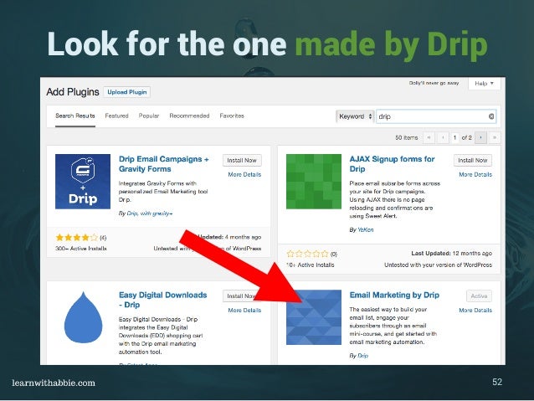
Task: Open AJAX Signup forms for Drip title
Action: (x=392, y=164)
